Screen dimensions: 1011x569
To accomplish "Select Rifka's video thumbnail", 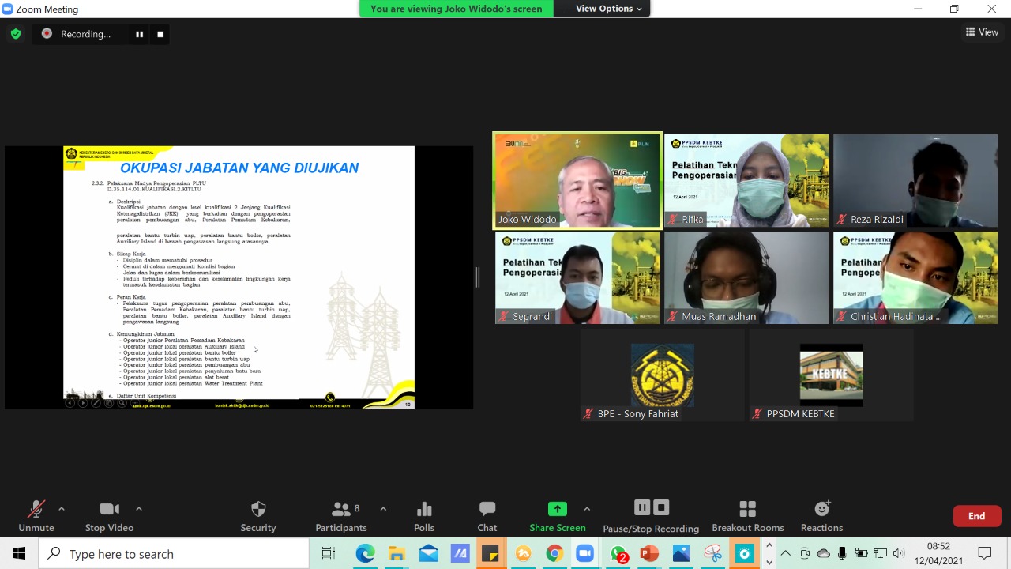I will [746, 181].
